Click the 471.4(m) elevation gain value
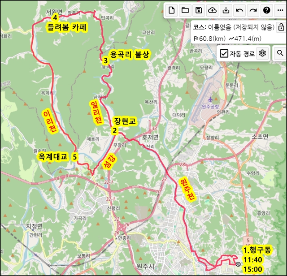Screen dimensions: 287x276 pyautogui.click(x=248, y=39)
